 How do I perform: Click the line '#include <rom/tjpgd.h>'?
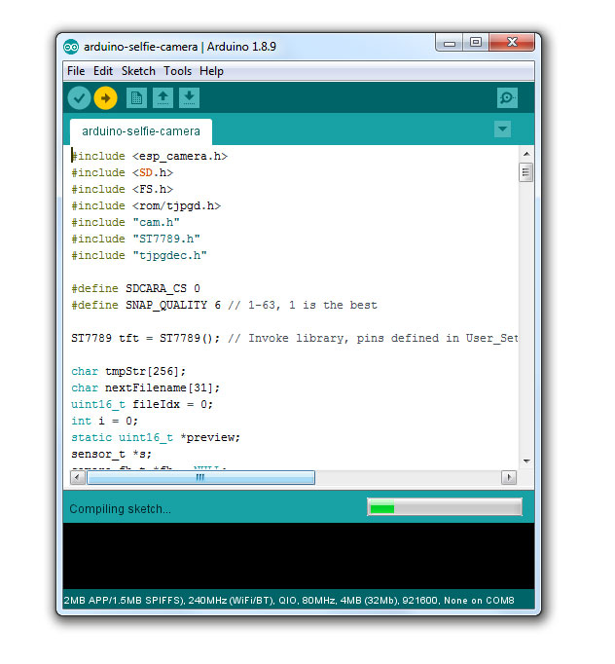(146, 205)
